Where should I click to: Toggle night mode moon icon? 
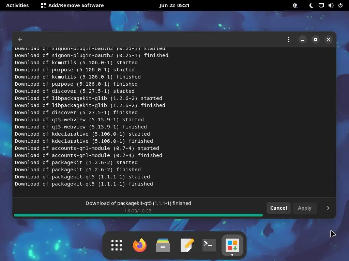[x=311, y=5]
